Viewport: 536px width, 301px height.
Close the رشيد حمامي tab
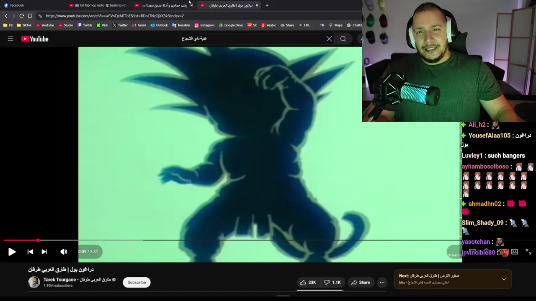191,5
